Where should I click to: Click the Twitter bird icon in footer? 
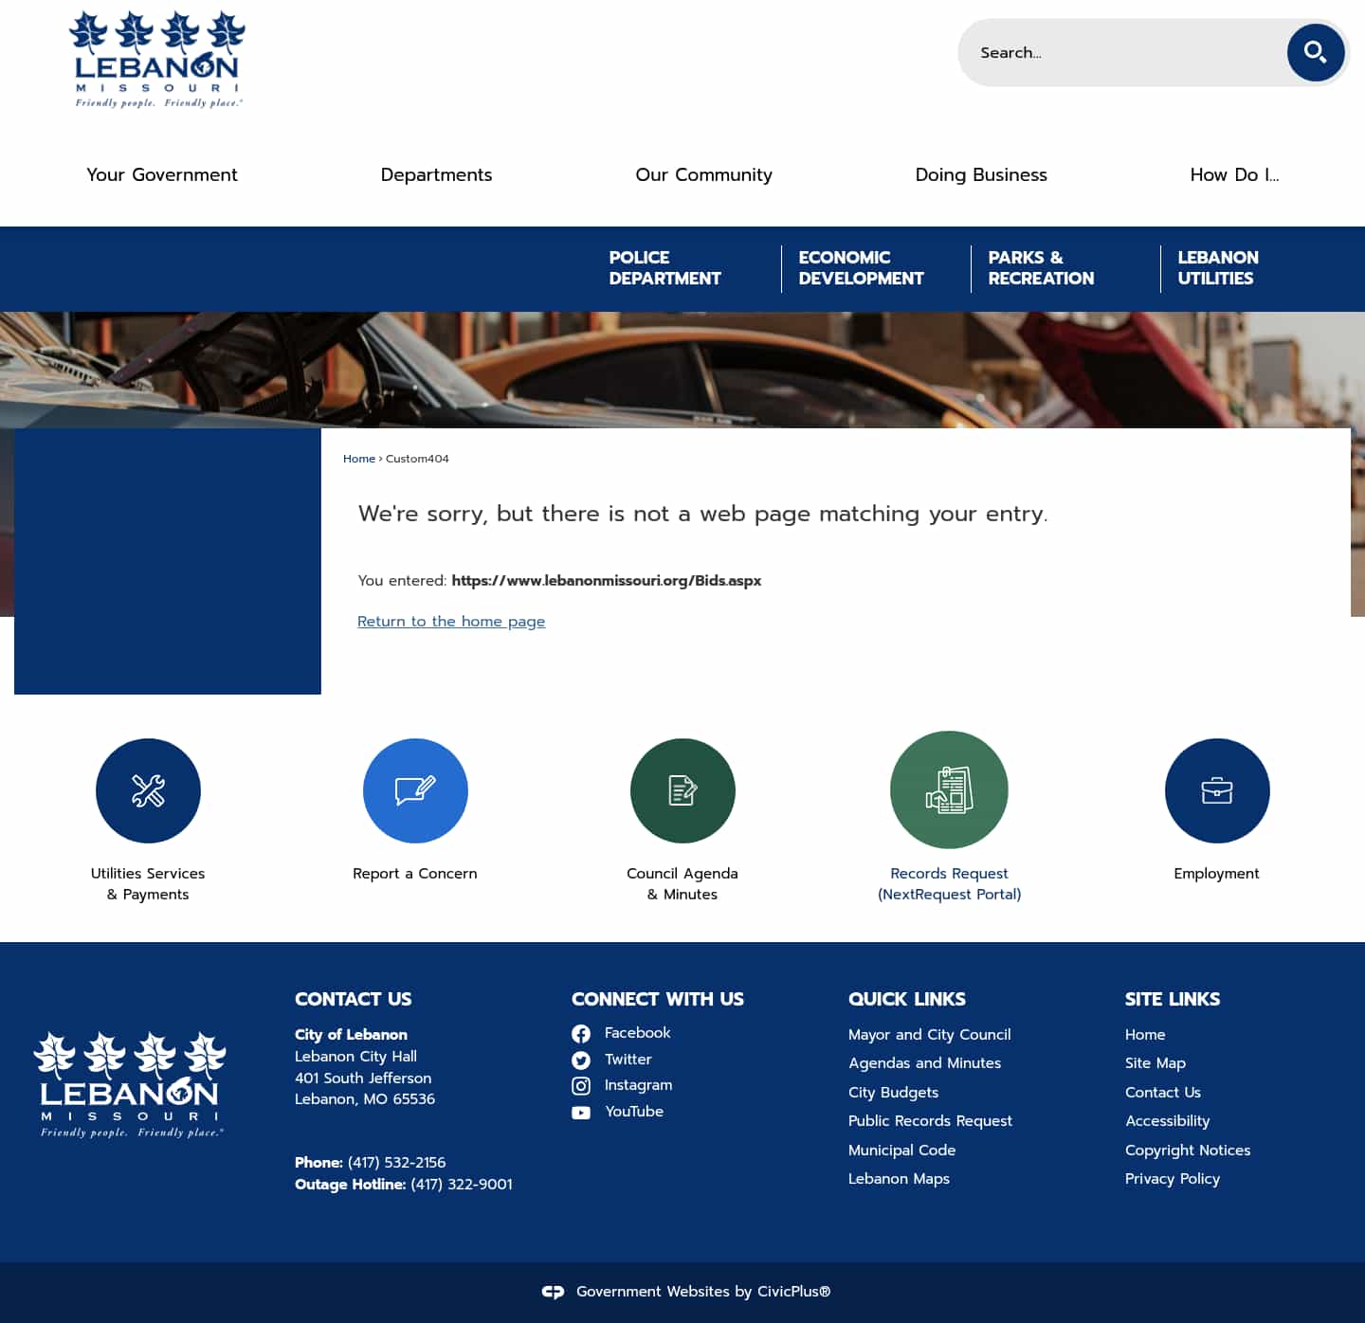point(581,1060)
